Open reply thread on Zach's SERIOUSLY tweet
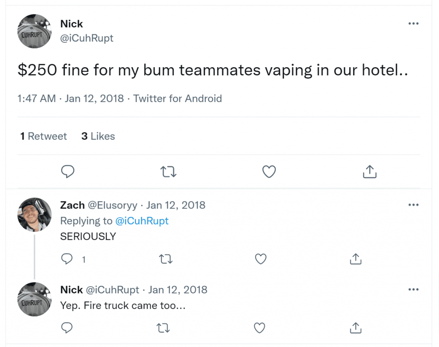The image size is (439, 347). pos(67,259)
